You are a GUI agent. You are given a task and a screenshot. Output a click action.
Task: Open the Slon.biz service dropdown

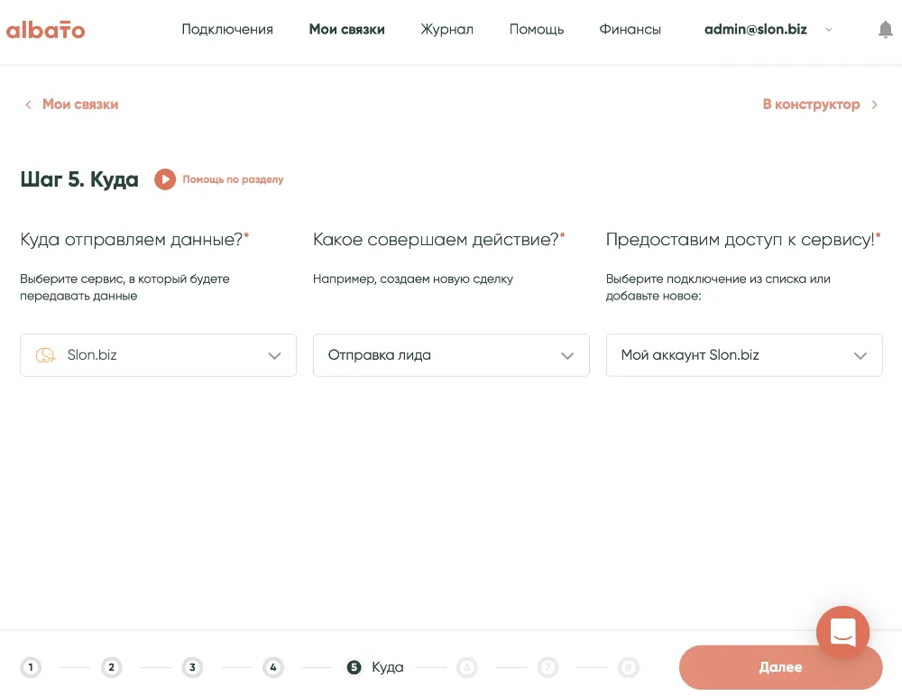pos(158,355)
